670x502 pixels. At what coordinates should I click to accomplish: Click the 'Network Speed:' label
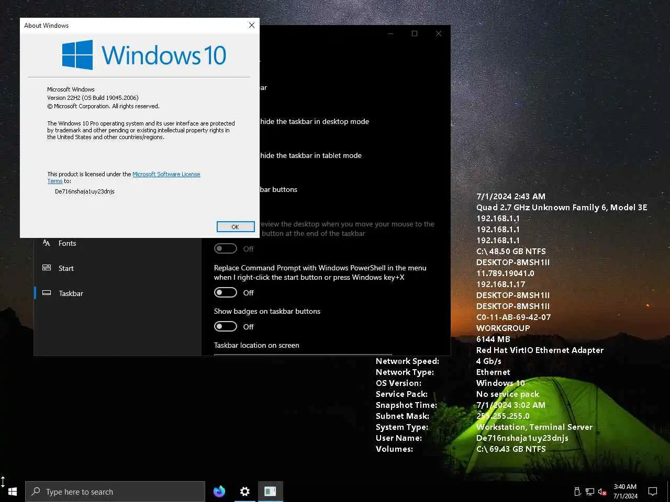click(x=407, y=361)
